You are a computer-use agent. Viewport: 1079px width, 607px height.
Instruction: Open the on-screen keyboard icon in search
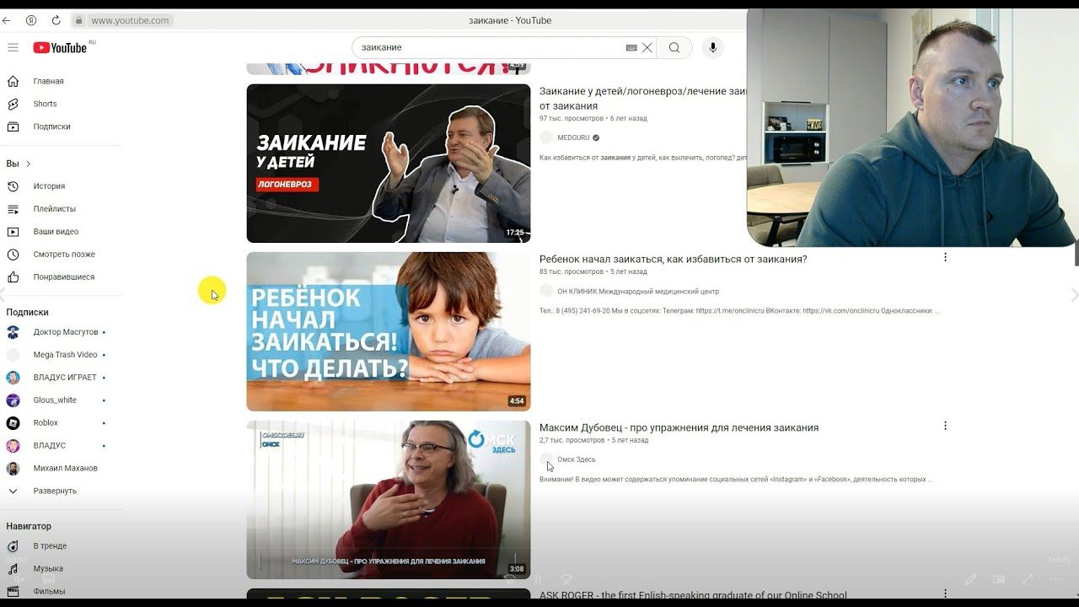(631, 48)
